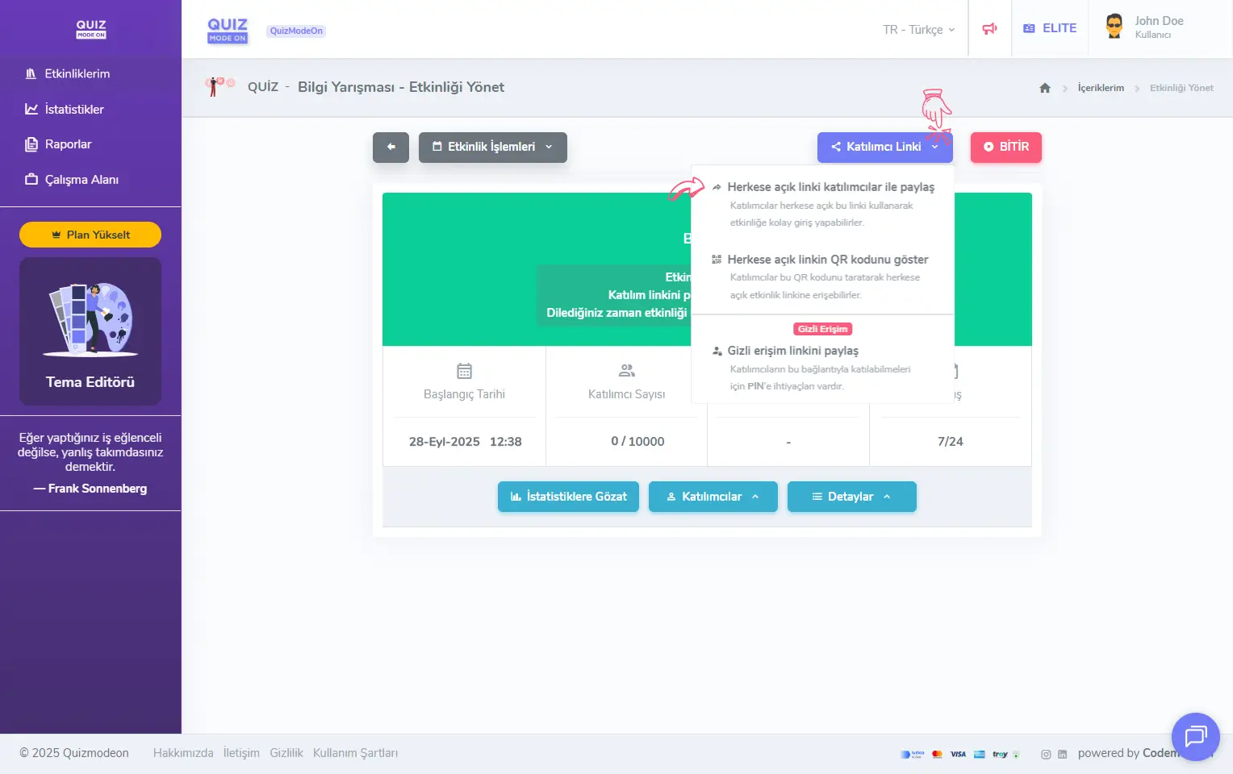Expand the Detaylar section

[x=851, y=497]
